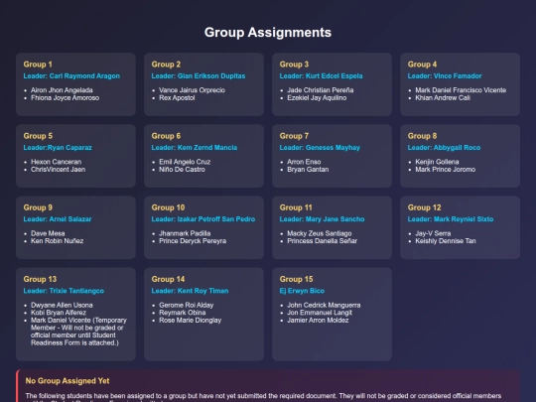Select member Emil Angelo Cruz
The width and height of the screenshot is (536, 402).
coord(185,162)
